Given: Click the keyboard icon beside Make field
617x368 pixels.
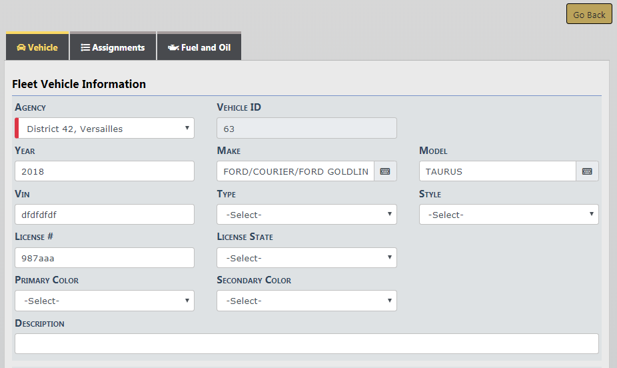Looking at the screenshot, I should (385, 171).
